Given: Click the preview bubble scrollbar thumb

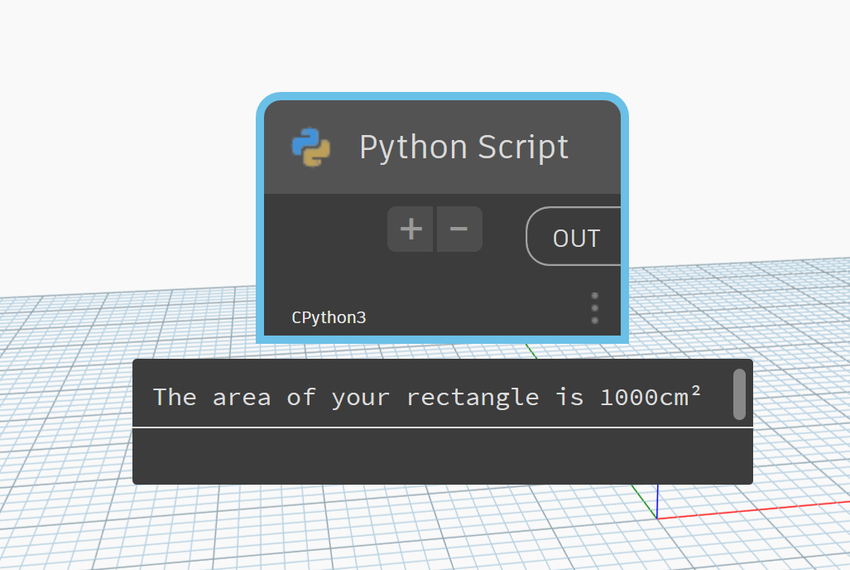Looking at the screenshot, I should pos(739,394).
